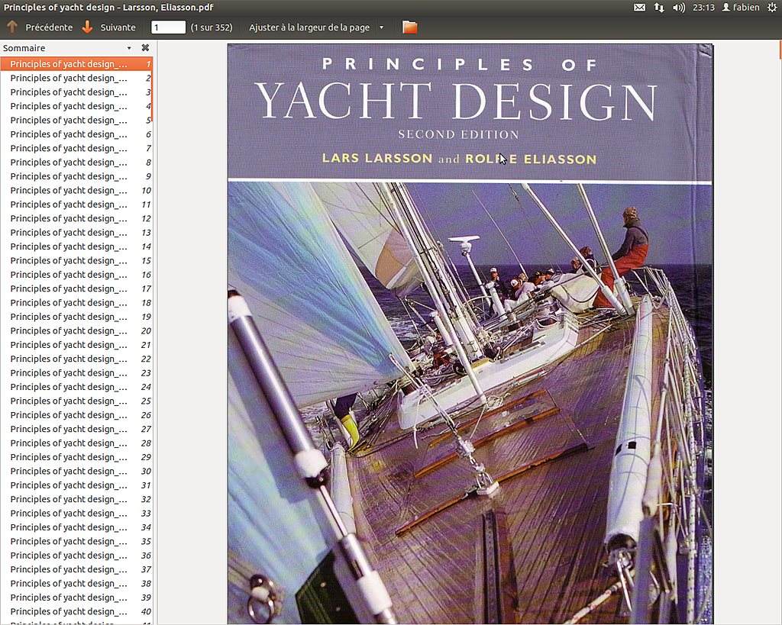Viewport: 782px width, 625px height.
Task: Select outline entry for page 16
Action: pyautogui.click(x=77, y=275)
